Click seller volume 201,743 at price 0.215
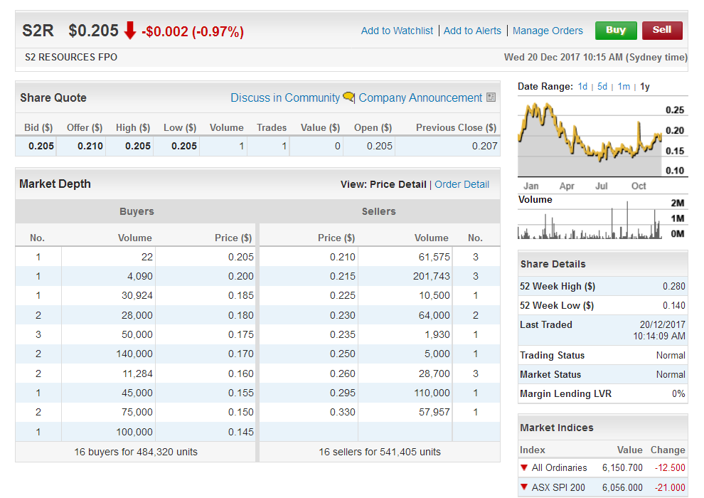The image size is (704, 498). (432, 276)
